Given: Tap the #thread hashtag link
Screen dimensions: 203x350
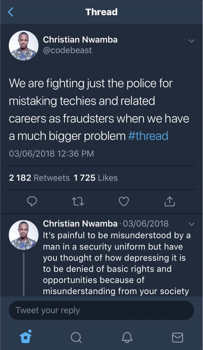Looking at the screenshot, I should point(148,136).
